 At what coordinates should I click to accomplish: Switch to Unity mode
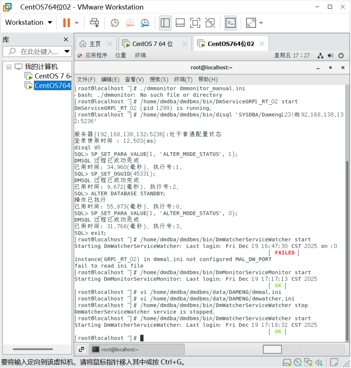pyautogui.click(x=210, y=23)
